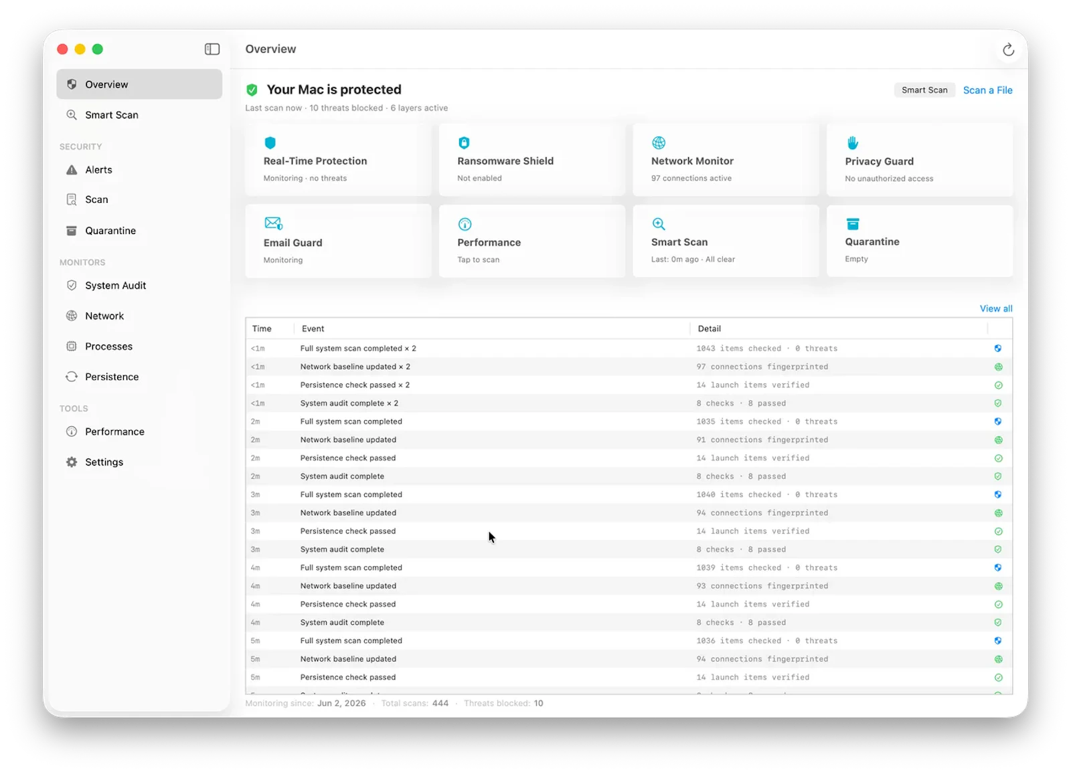This screenshot has width=1071, height=774.
Task: Click the Performance gauge icon in sidebar
Action: pyautogui.click(x=72, y=431)
